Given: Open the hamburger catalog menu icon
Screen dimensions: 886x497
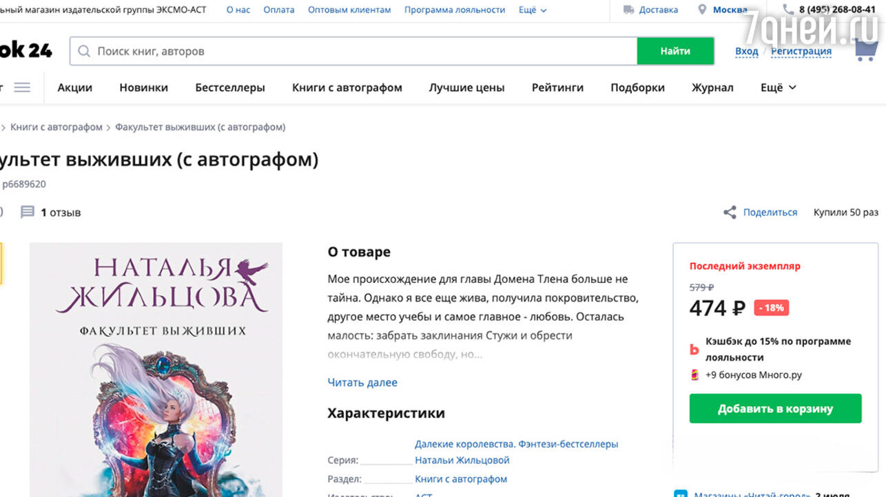Looking at the screenshot, I should point(22,87).
